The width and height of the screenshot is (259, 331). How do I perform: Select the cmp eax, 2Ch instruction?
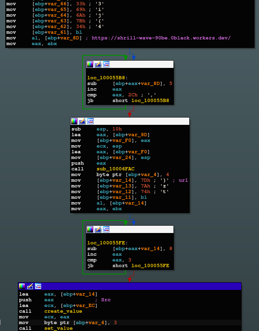122,95
